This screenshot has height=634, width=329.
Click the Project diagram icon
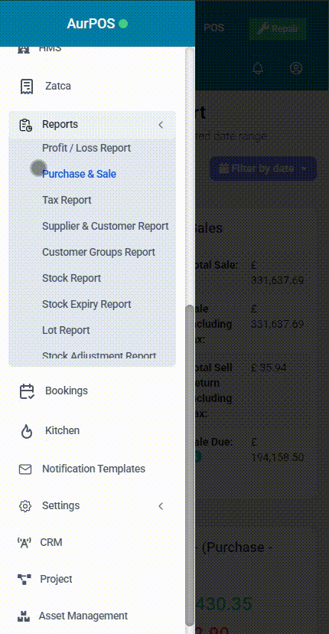[x=24, y=580]
